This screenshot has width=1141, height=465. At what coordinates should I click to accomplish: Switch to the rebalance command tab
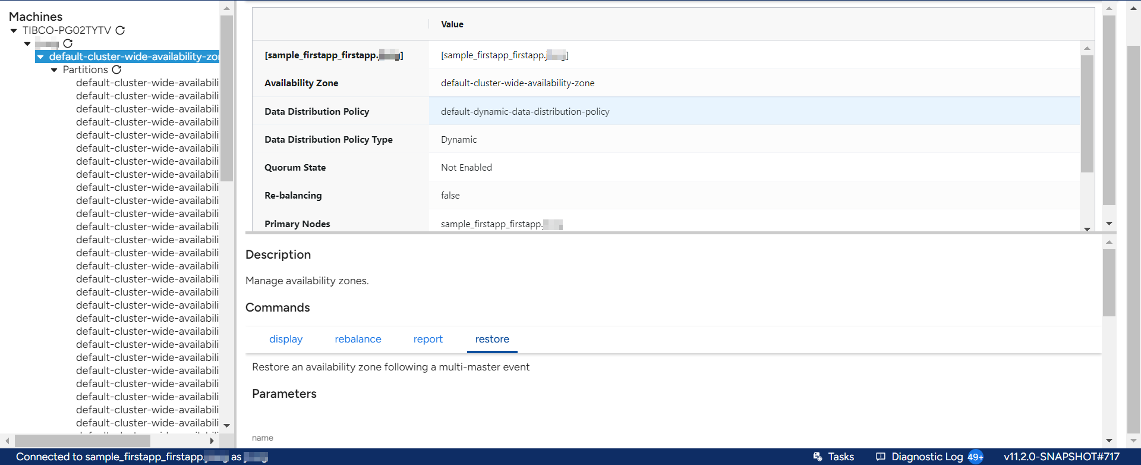358,339
